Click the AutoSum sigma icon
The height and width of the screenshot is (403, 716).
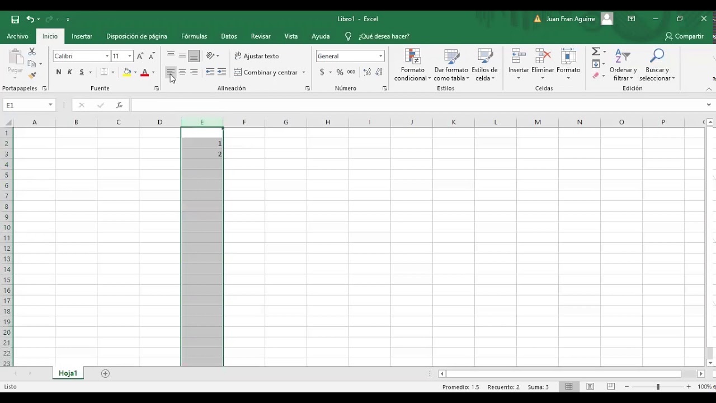pyautogui.click(x=596, y=51)
